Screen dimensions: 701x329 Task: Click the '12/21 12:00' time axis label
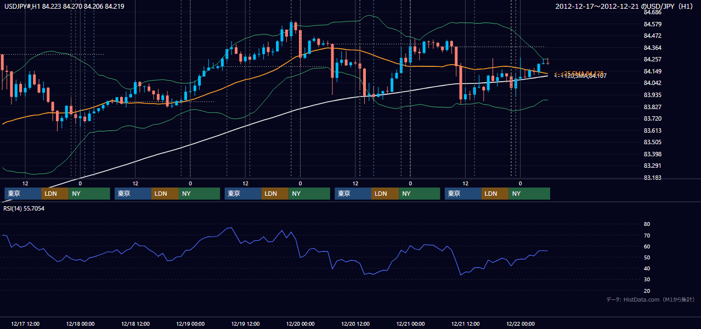tap(465, 324)
